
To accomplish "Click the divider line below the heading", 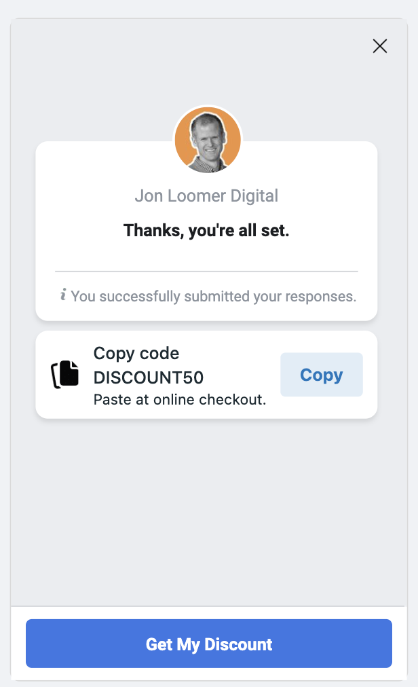I will click(x=206, y=269).
